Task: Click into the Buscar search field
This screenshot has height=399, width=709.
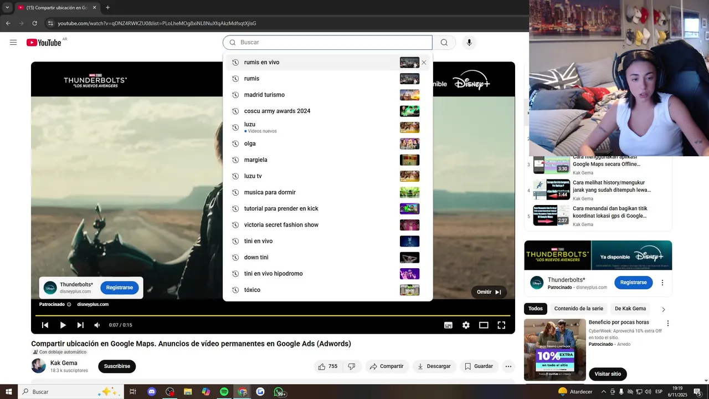Action: (327, 43)
